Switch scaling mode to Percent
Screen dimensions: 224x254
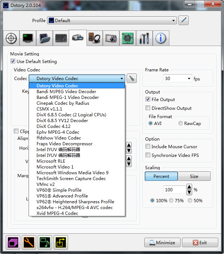161,176
